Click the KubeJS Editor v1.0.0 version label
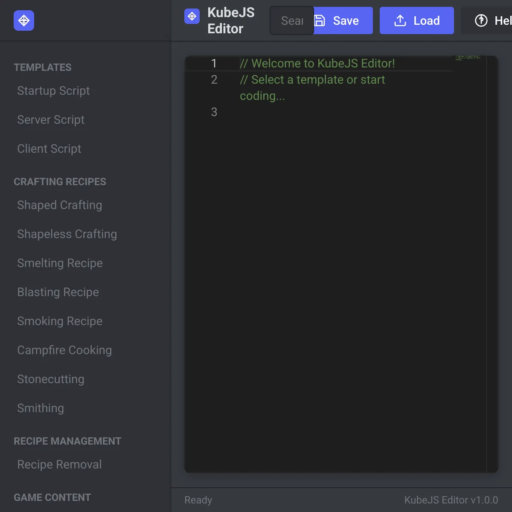This screenshot has width=512, height=512. 451,500
